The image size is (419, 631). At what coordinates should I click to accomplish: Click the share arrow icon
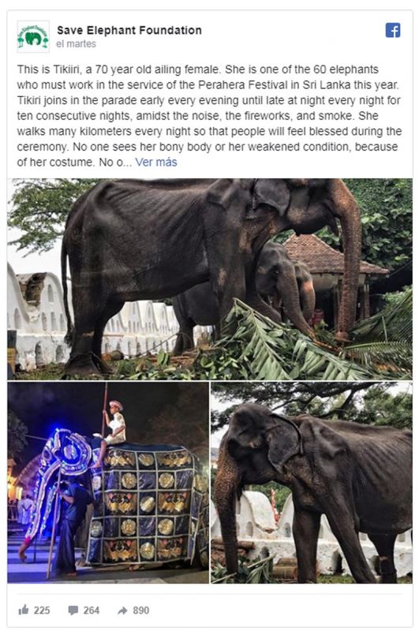coord(123,610)
